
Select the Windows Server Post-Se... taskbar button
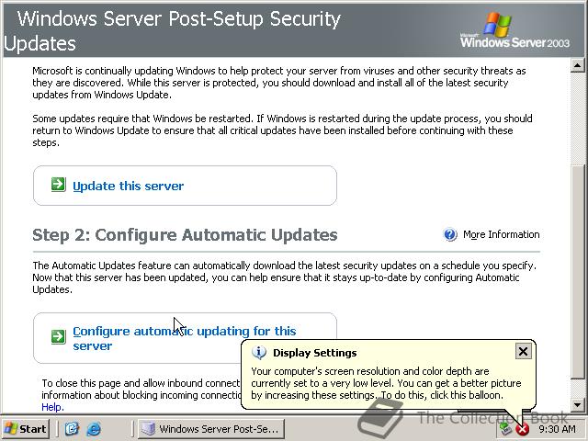211,429
